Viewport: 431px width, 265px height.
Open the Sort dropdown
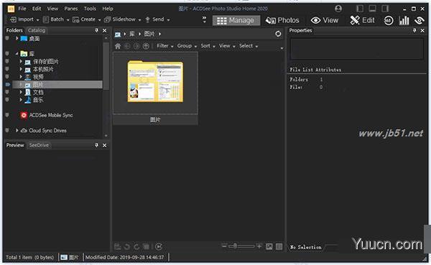pyautogui.click(x=208, y=46)
